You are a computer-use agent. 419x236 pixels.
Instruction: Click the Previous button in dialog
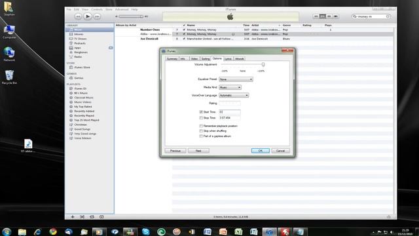pos(175,151)
